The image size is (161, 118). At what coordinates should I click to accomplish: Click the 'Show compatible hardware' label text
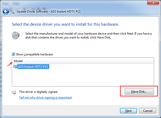[34, 54]
